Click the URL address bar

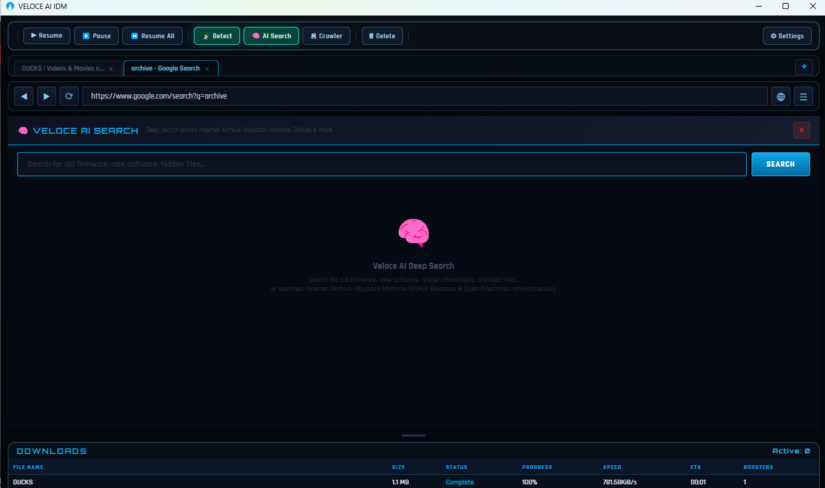click(424, 96)
